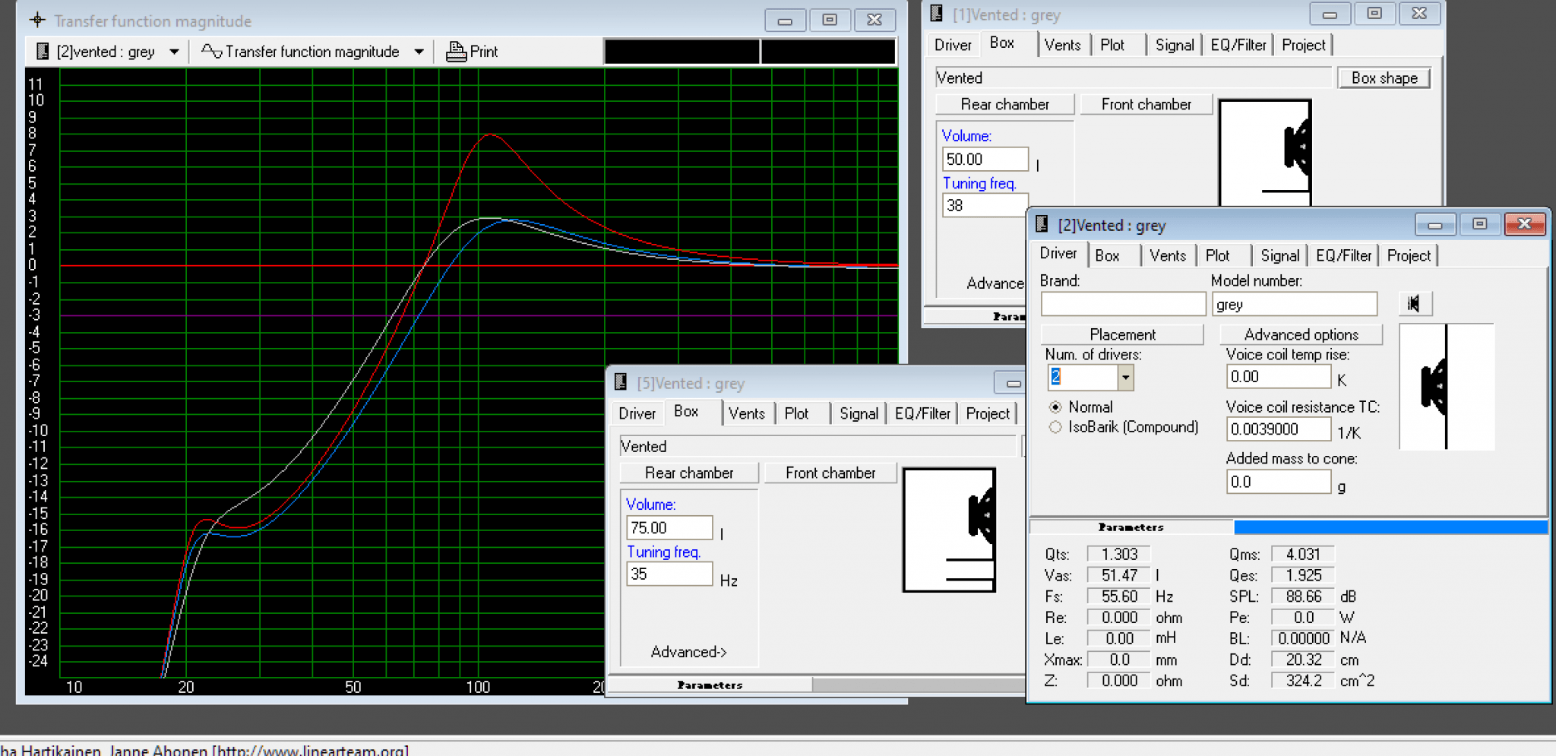Select the Normal radio button

1055,407
